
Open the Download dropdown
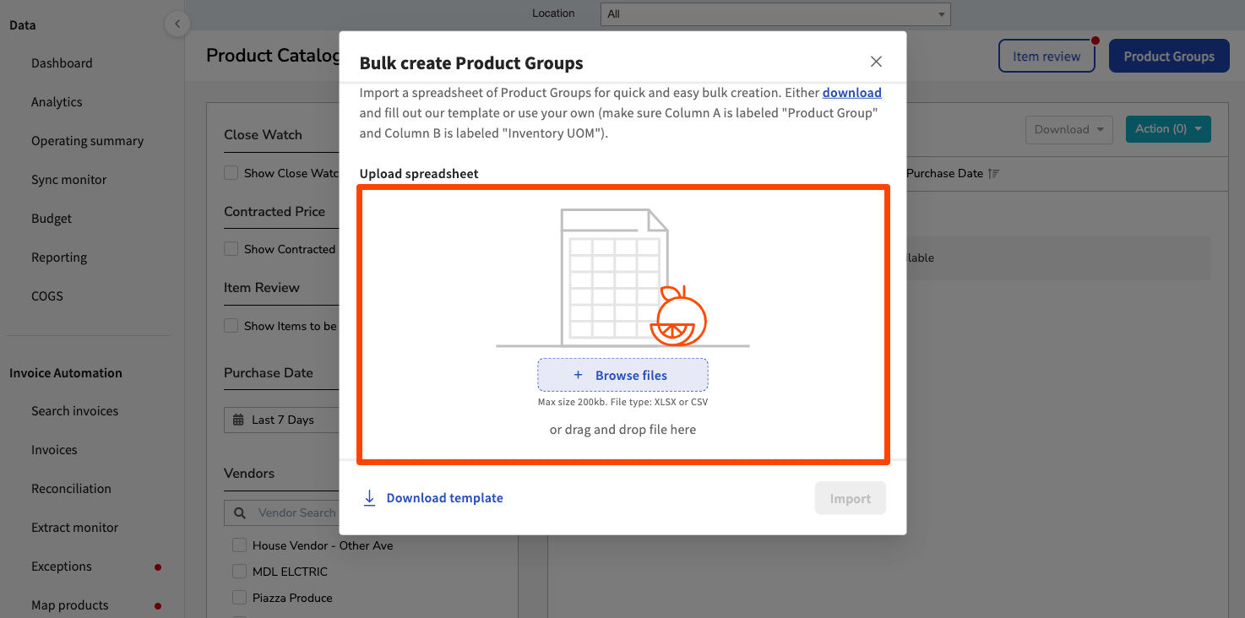point(1068,129)
